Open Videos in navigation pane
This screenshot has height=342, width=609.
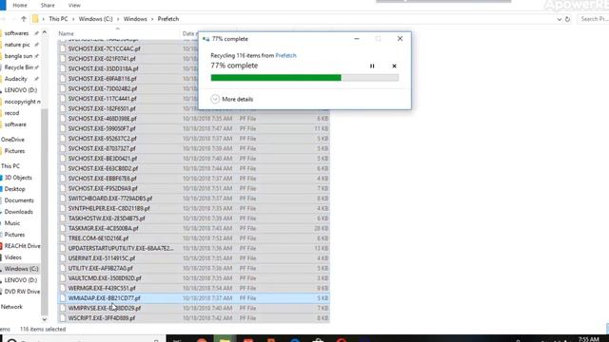tap(12, 257)
